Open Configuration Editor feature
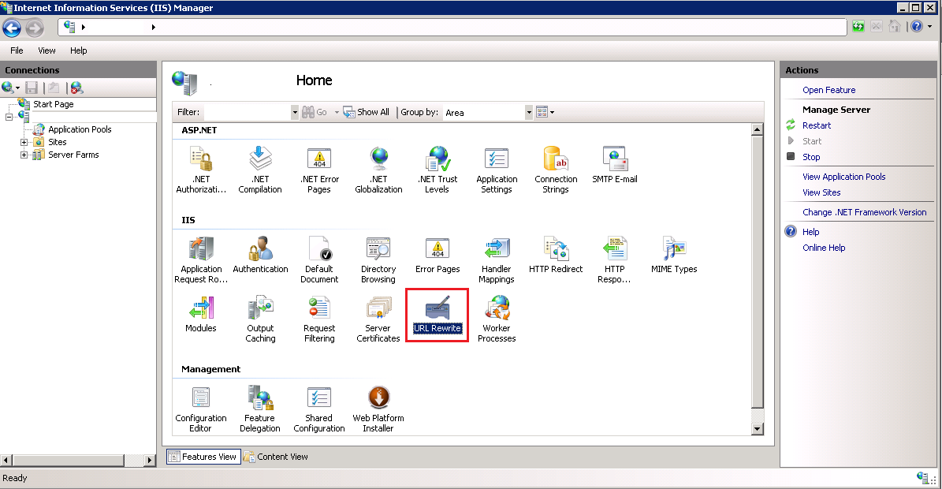Image resolution: width=942 pixels, height=489 pixels. click(201, 409)
